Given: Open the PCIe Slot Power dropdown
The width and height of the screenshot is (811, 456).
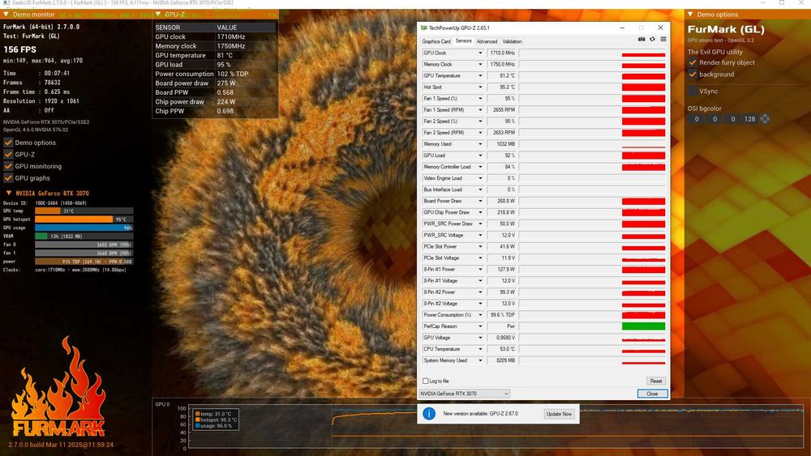Looking at the screenshot, I should tap(480, 246).
